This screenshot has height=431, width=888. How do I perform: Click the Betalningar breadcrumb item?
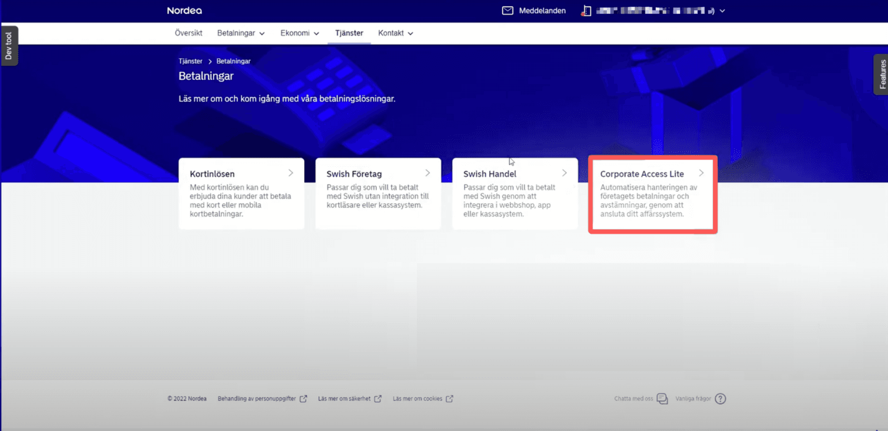coord(233,61)
